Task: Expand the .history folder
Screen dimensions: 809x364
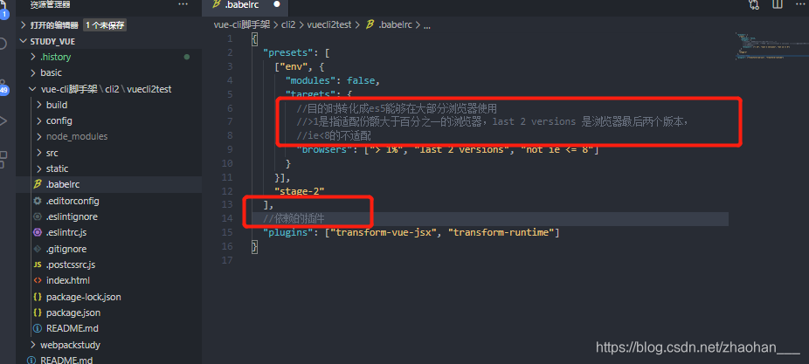Action: point(33,57)
